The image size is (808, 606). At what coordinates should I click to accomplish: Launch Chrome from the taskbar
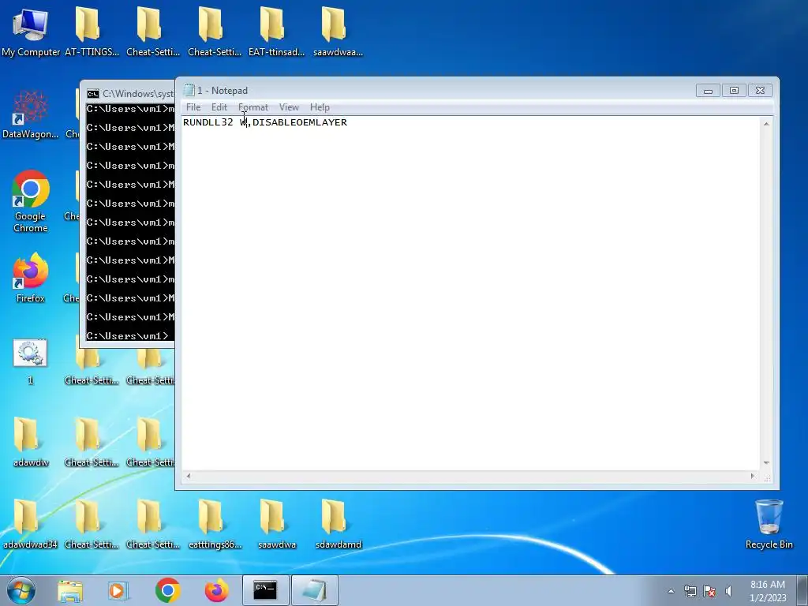(167, 590)
